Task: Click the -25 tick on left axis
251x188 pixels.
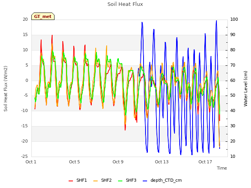Action: (24, 156)
